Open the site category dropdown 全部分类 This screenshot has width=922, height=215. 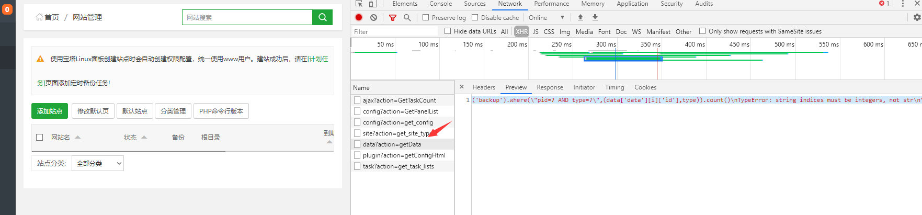tap(98, 163)
